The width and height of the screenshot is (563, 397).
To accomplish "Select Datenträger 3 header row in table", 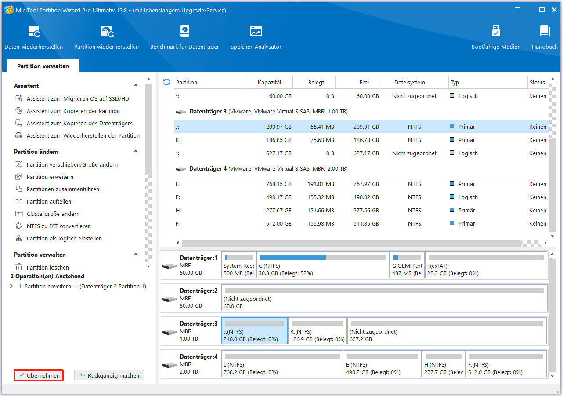I will point(361,112).
